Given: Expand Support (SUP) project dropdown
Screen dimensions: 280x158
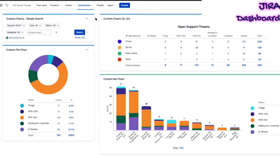Looking at the screenshot, I should click(16, 26).
